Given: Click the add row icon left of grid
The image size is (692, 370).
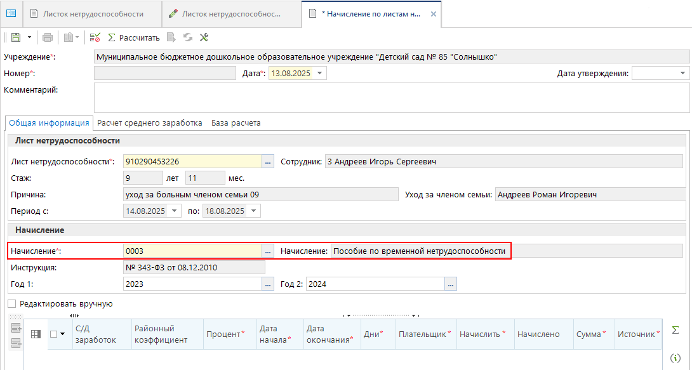Looking at the screenshot, I should 16,328.
